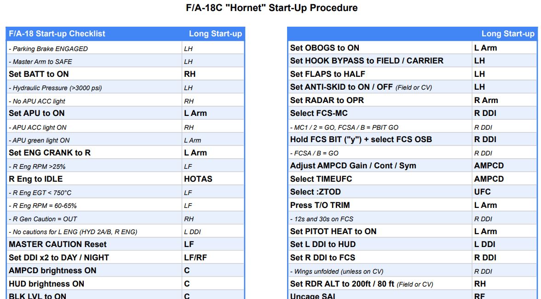Select the "Set OBOGS to ON" step

325,48
